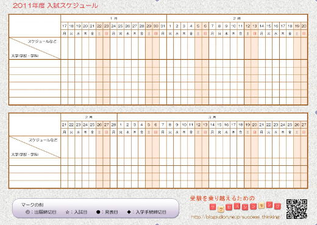This screenshot has height=225, width=317.
Task: Select Saturday date 22 under 1月
Action: [x=99, y=26]
